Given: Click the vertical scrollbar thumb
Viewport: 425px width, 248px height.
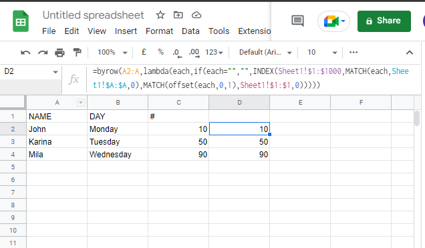Looking at the screenshot, I should click(417, 118).
